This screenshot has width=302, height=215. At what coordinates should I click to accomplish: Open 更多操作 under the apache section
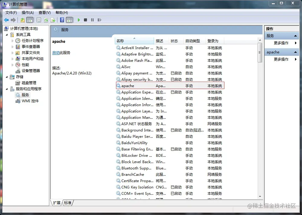(x=281, y=59)
